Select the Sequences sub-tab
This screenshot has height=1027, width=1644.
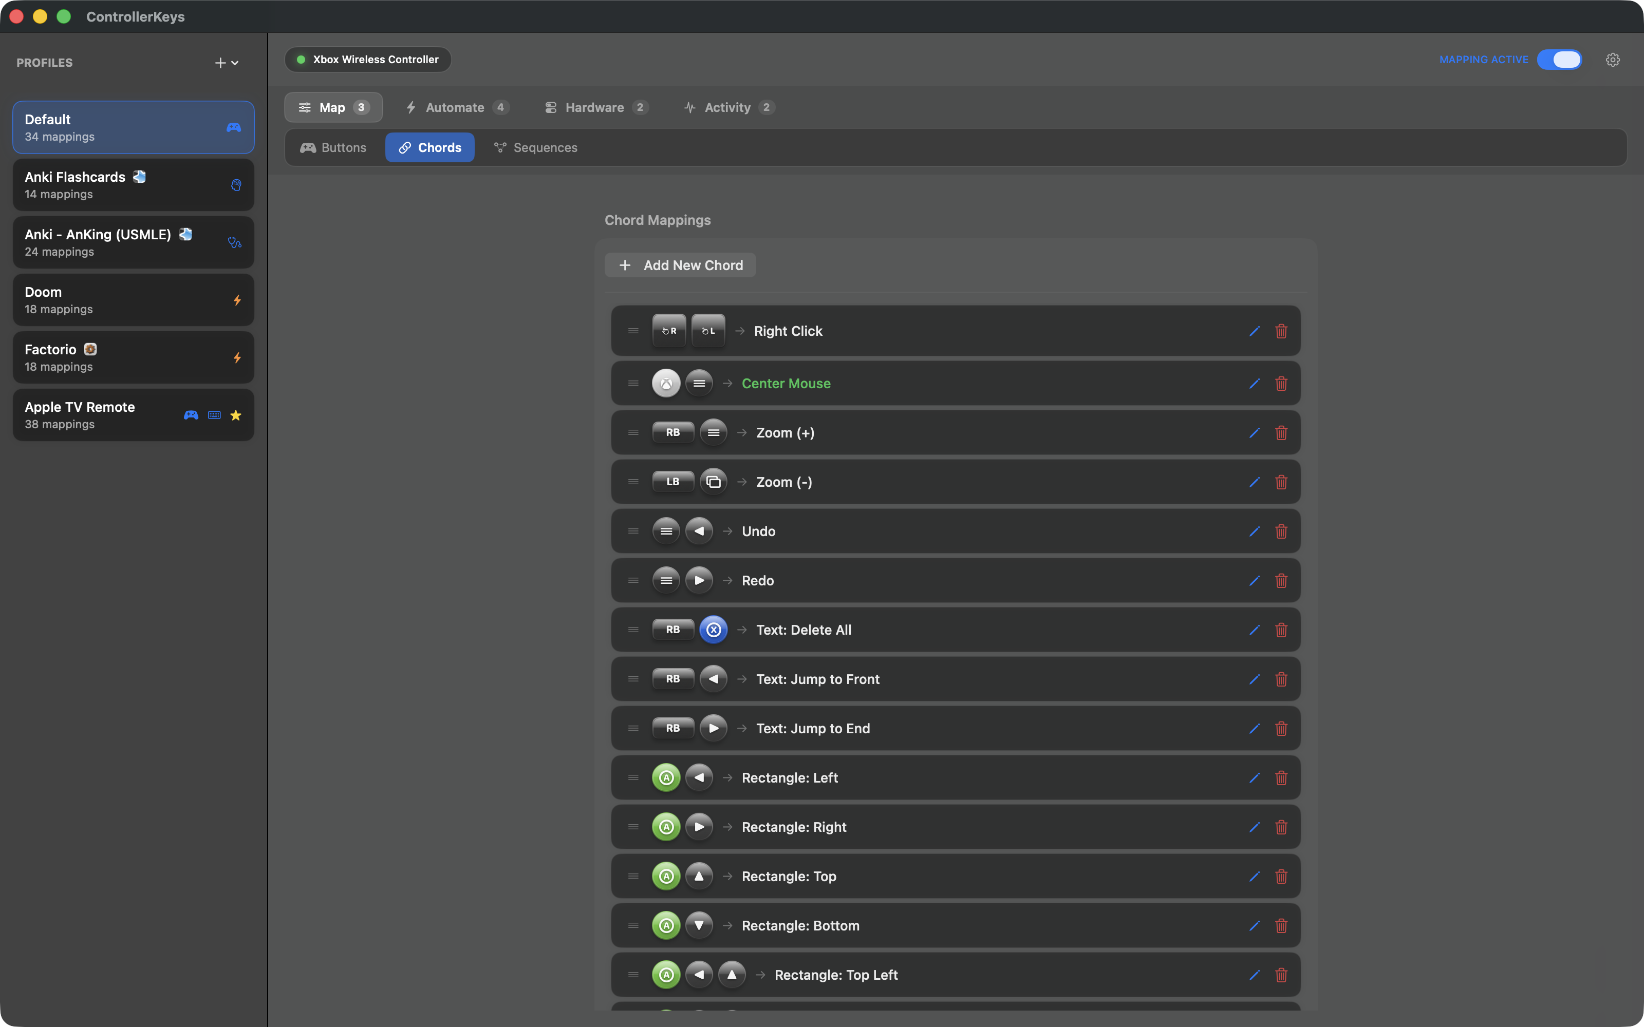coord(535,147)
